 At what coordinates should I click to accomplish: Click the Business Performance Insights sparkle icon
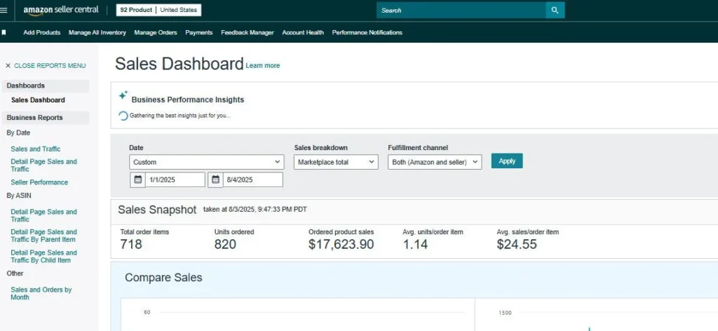pos(123,95)
